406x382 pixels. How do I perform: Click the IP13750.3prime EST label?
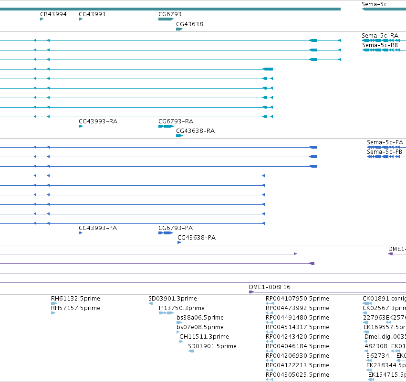pyautogui.click(x=181, y=308)
